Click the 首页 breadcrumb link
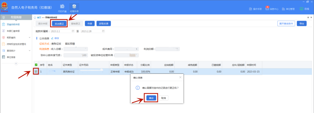Image resolution: width=314 pixels, height=113 pixels. pos(39,17)
